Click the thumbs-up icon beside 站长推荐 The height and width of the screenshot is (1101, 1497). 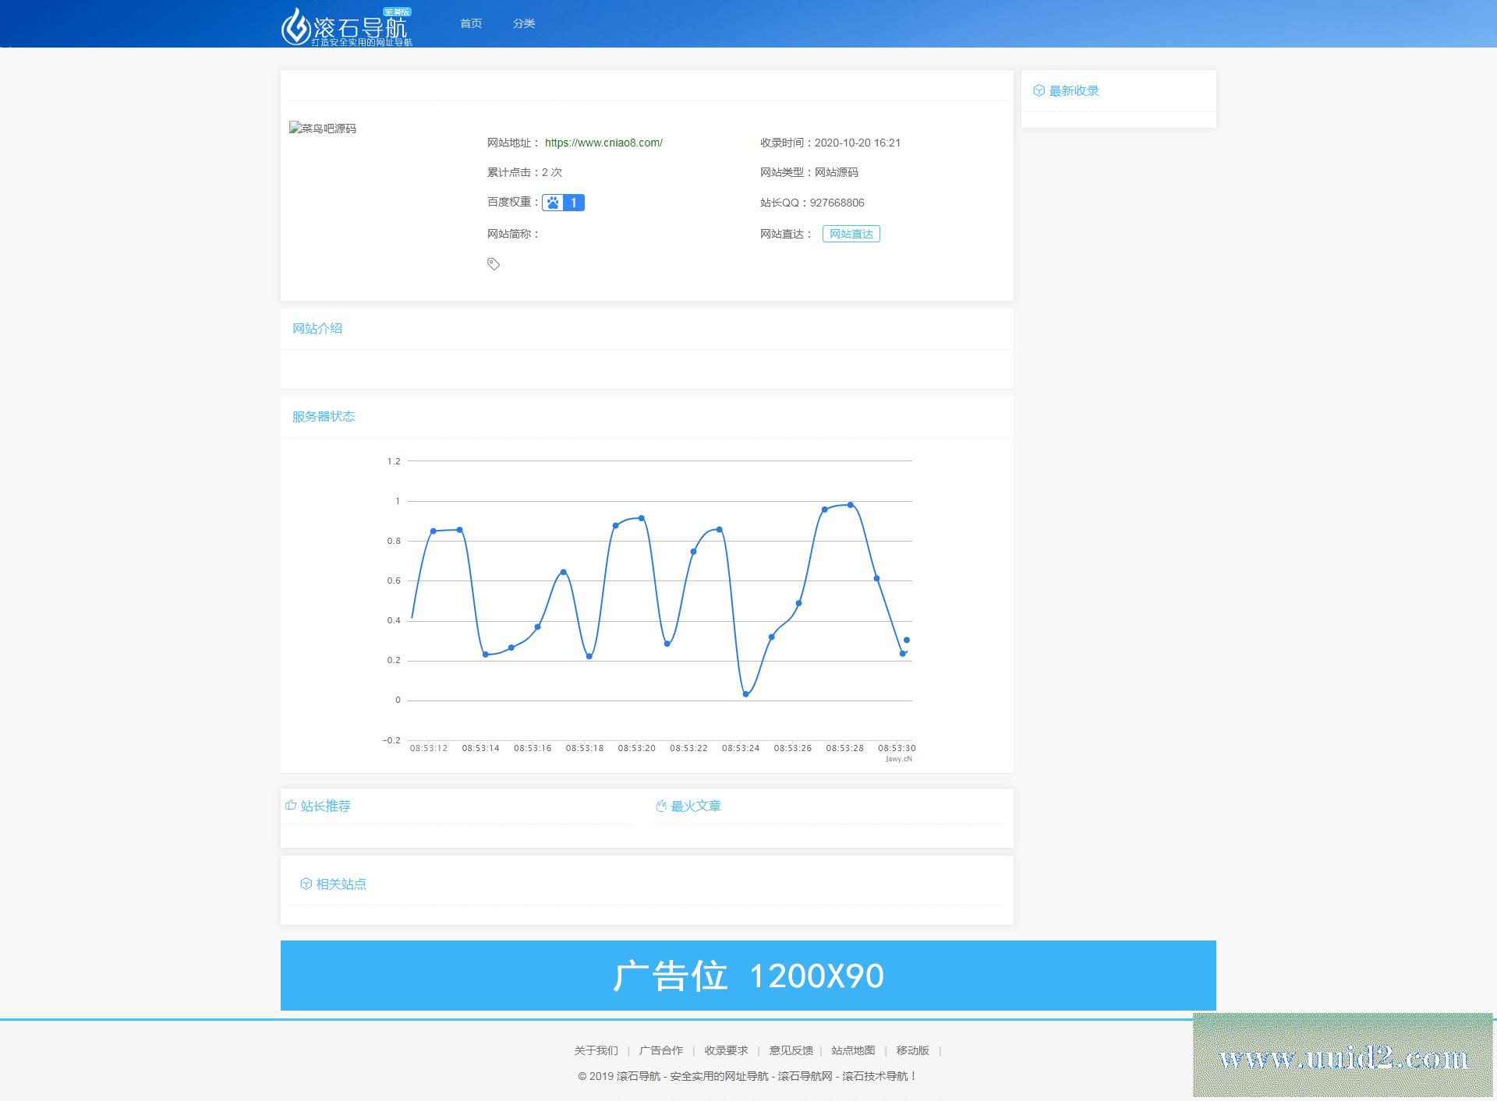tap(290, 805)
